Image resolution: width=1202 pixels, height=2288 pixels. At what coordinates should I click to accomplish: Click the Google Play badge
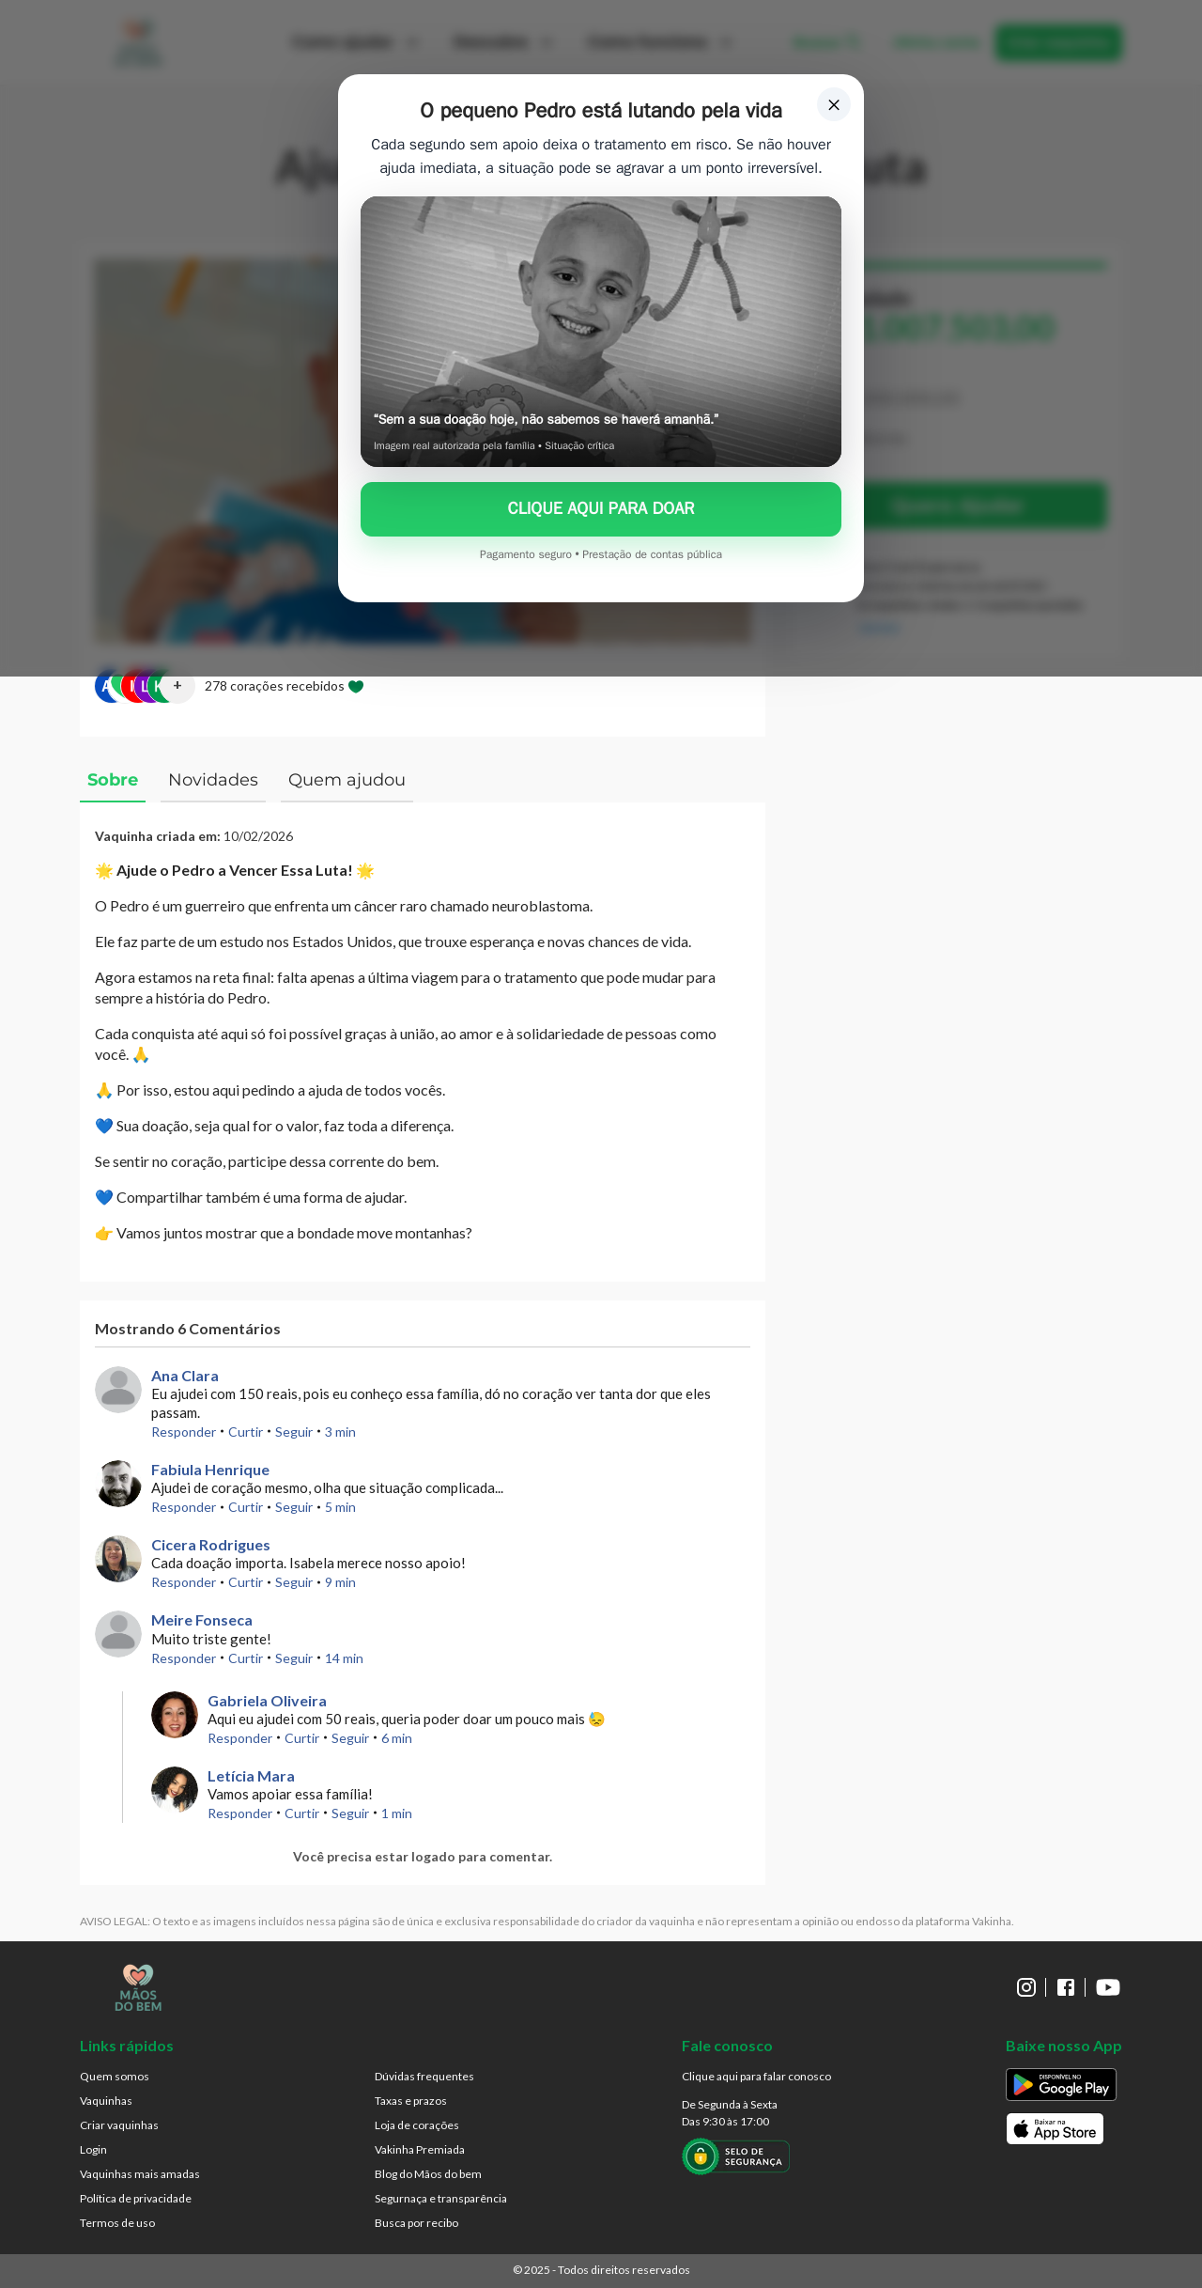(1061, 2084)
